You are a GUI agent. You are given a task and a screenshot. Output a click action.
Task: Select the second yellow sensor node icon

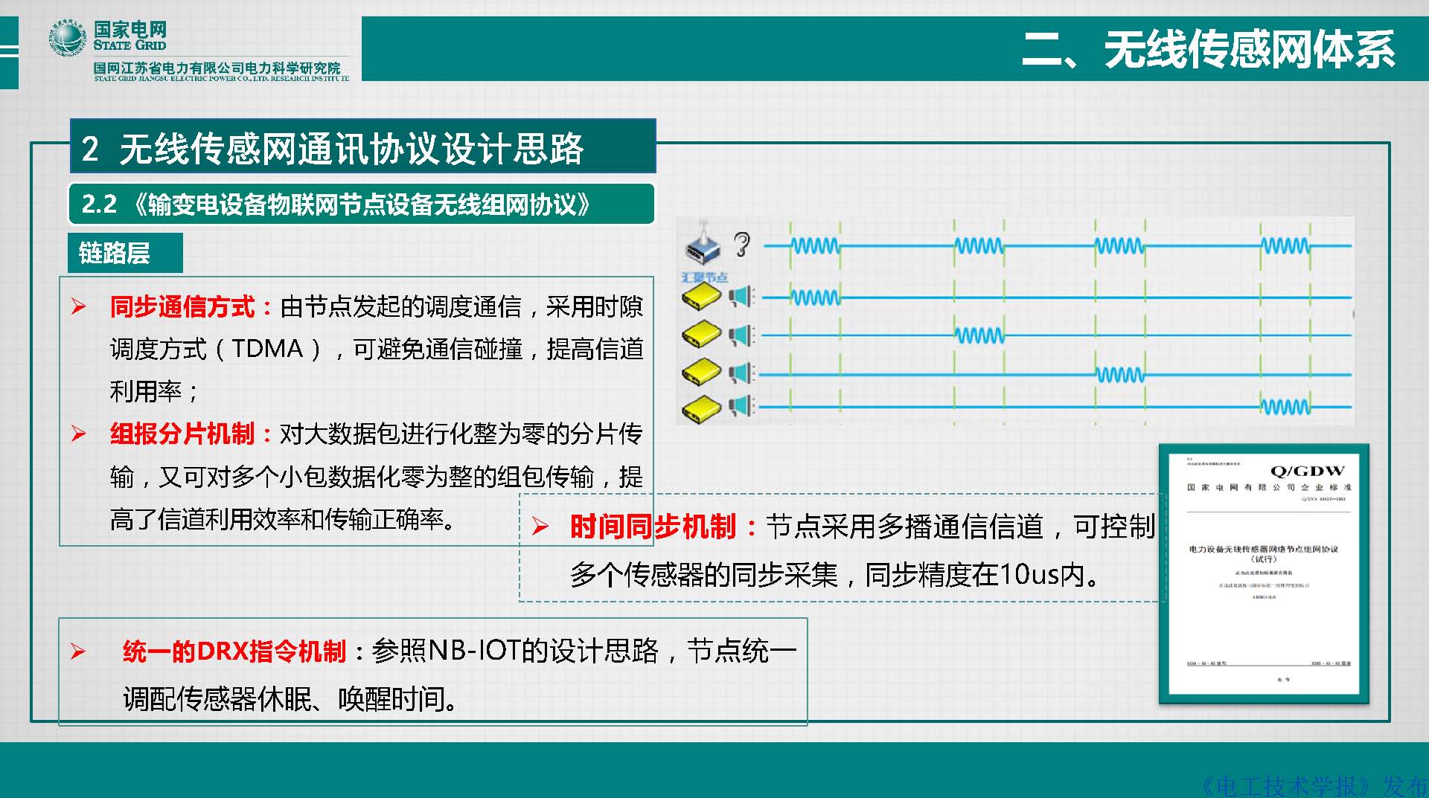tap(702, 334)
